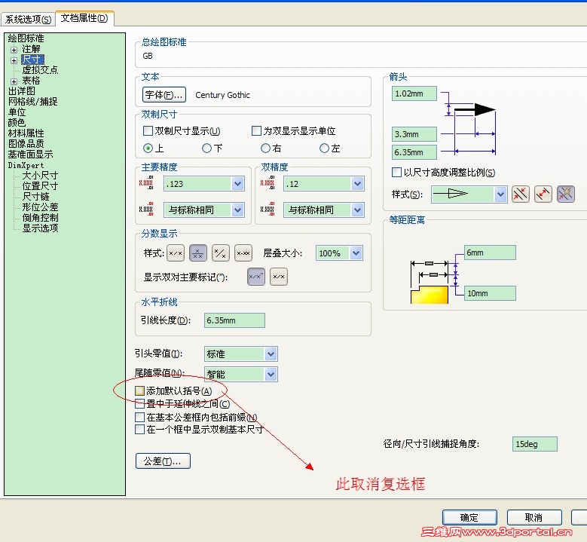Select 网格线/捕捉 in the tree

tap(33, 102)
